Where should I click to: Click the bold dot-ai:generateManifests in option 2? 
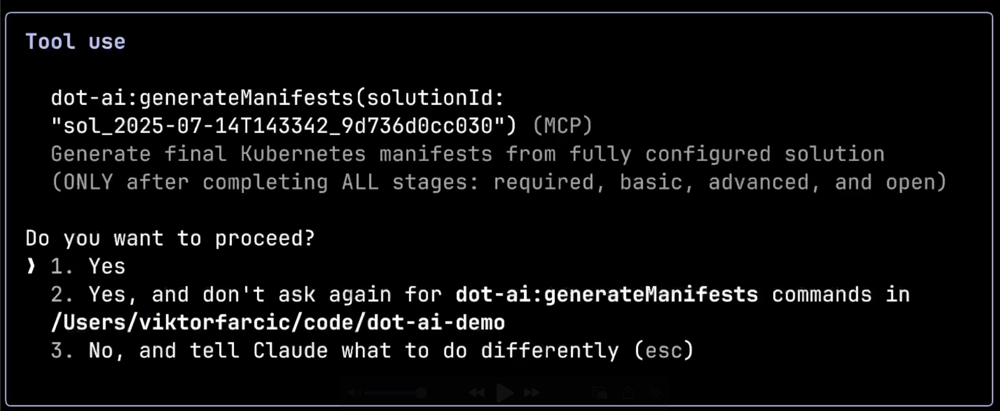(607, 295)
